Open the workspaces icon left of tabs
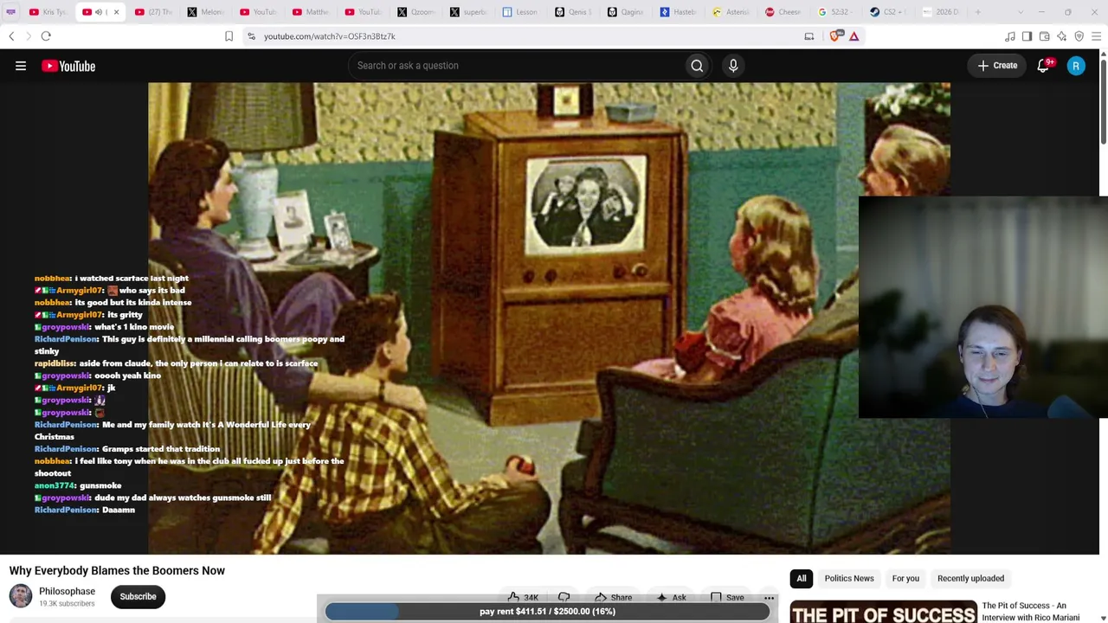 [x=10, y=12]
